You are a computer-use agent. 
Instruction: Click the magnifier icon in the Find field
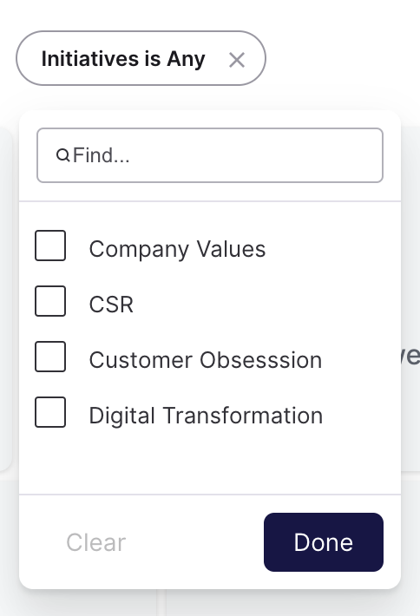click(x=62, y=155)
